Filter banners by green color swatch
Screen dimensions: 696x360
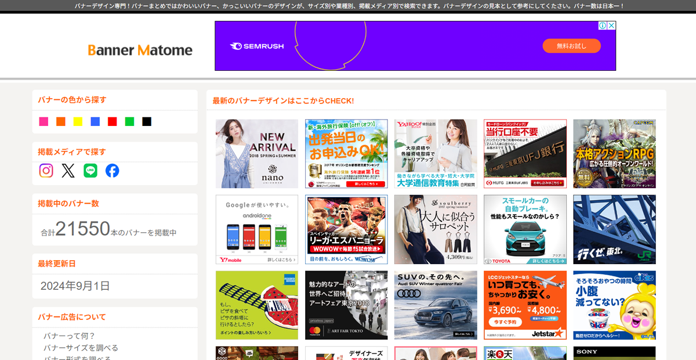129,121
